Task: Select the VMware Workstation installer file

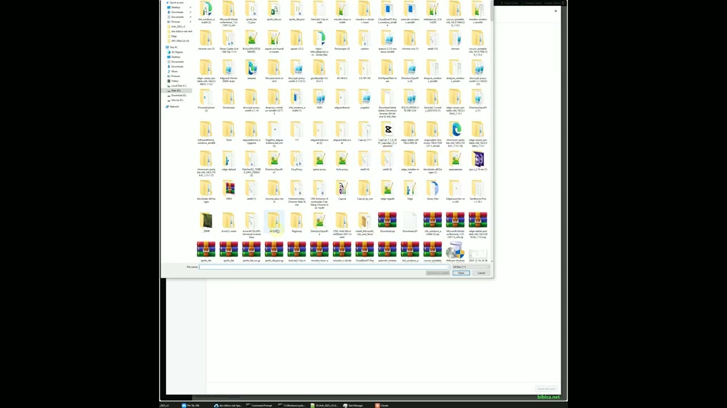Action: coord(456,252)
